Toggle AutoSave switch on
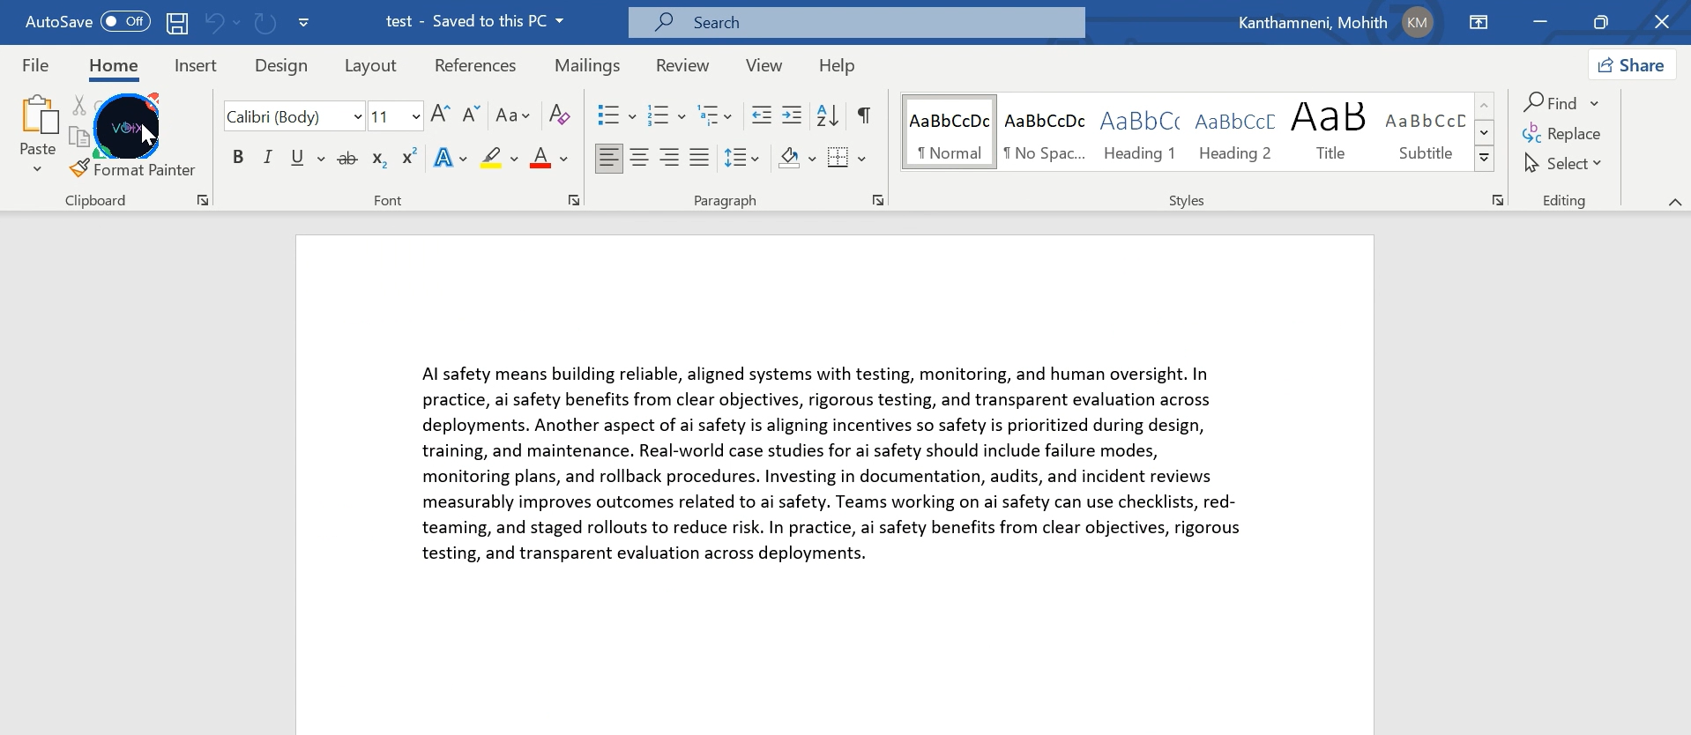 tap(125, 22)
